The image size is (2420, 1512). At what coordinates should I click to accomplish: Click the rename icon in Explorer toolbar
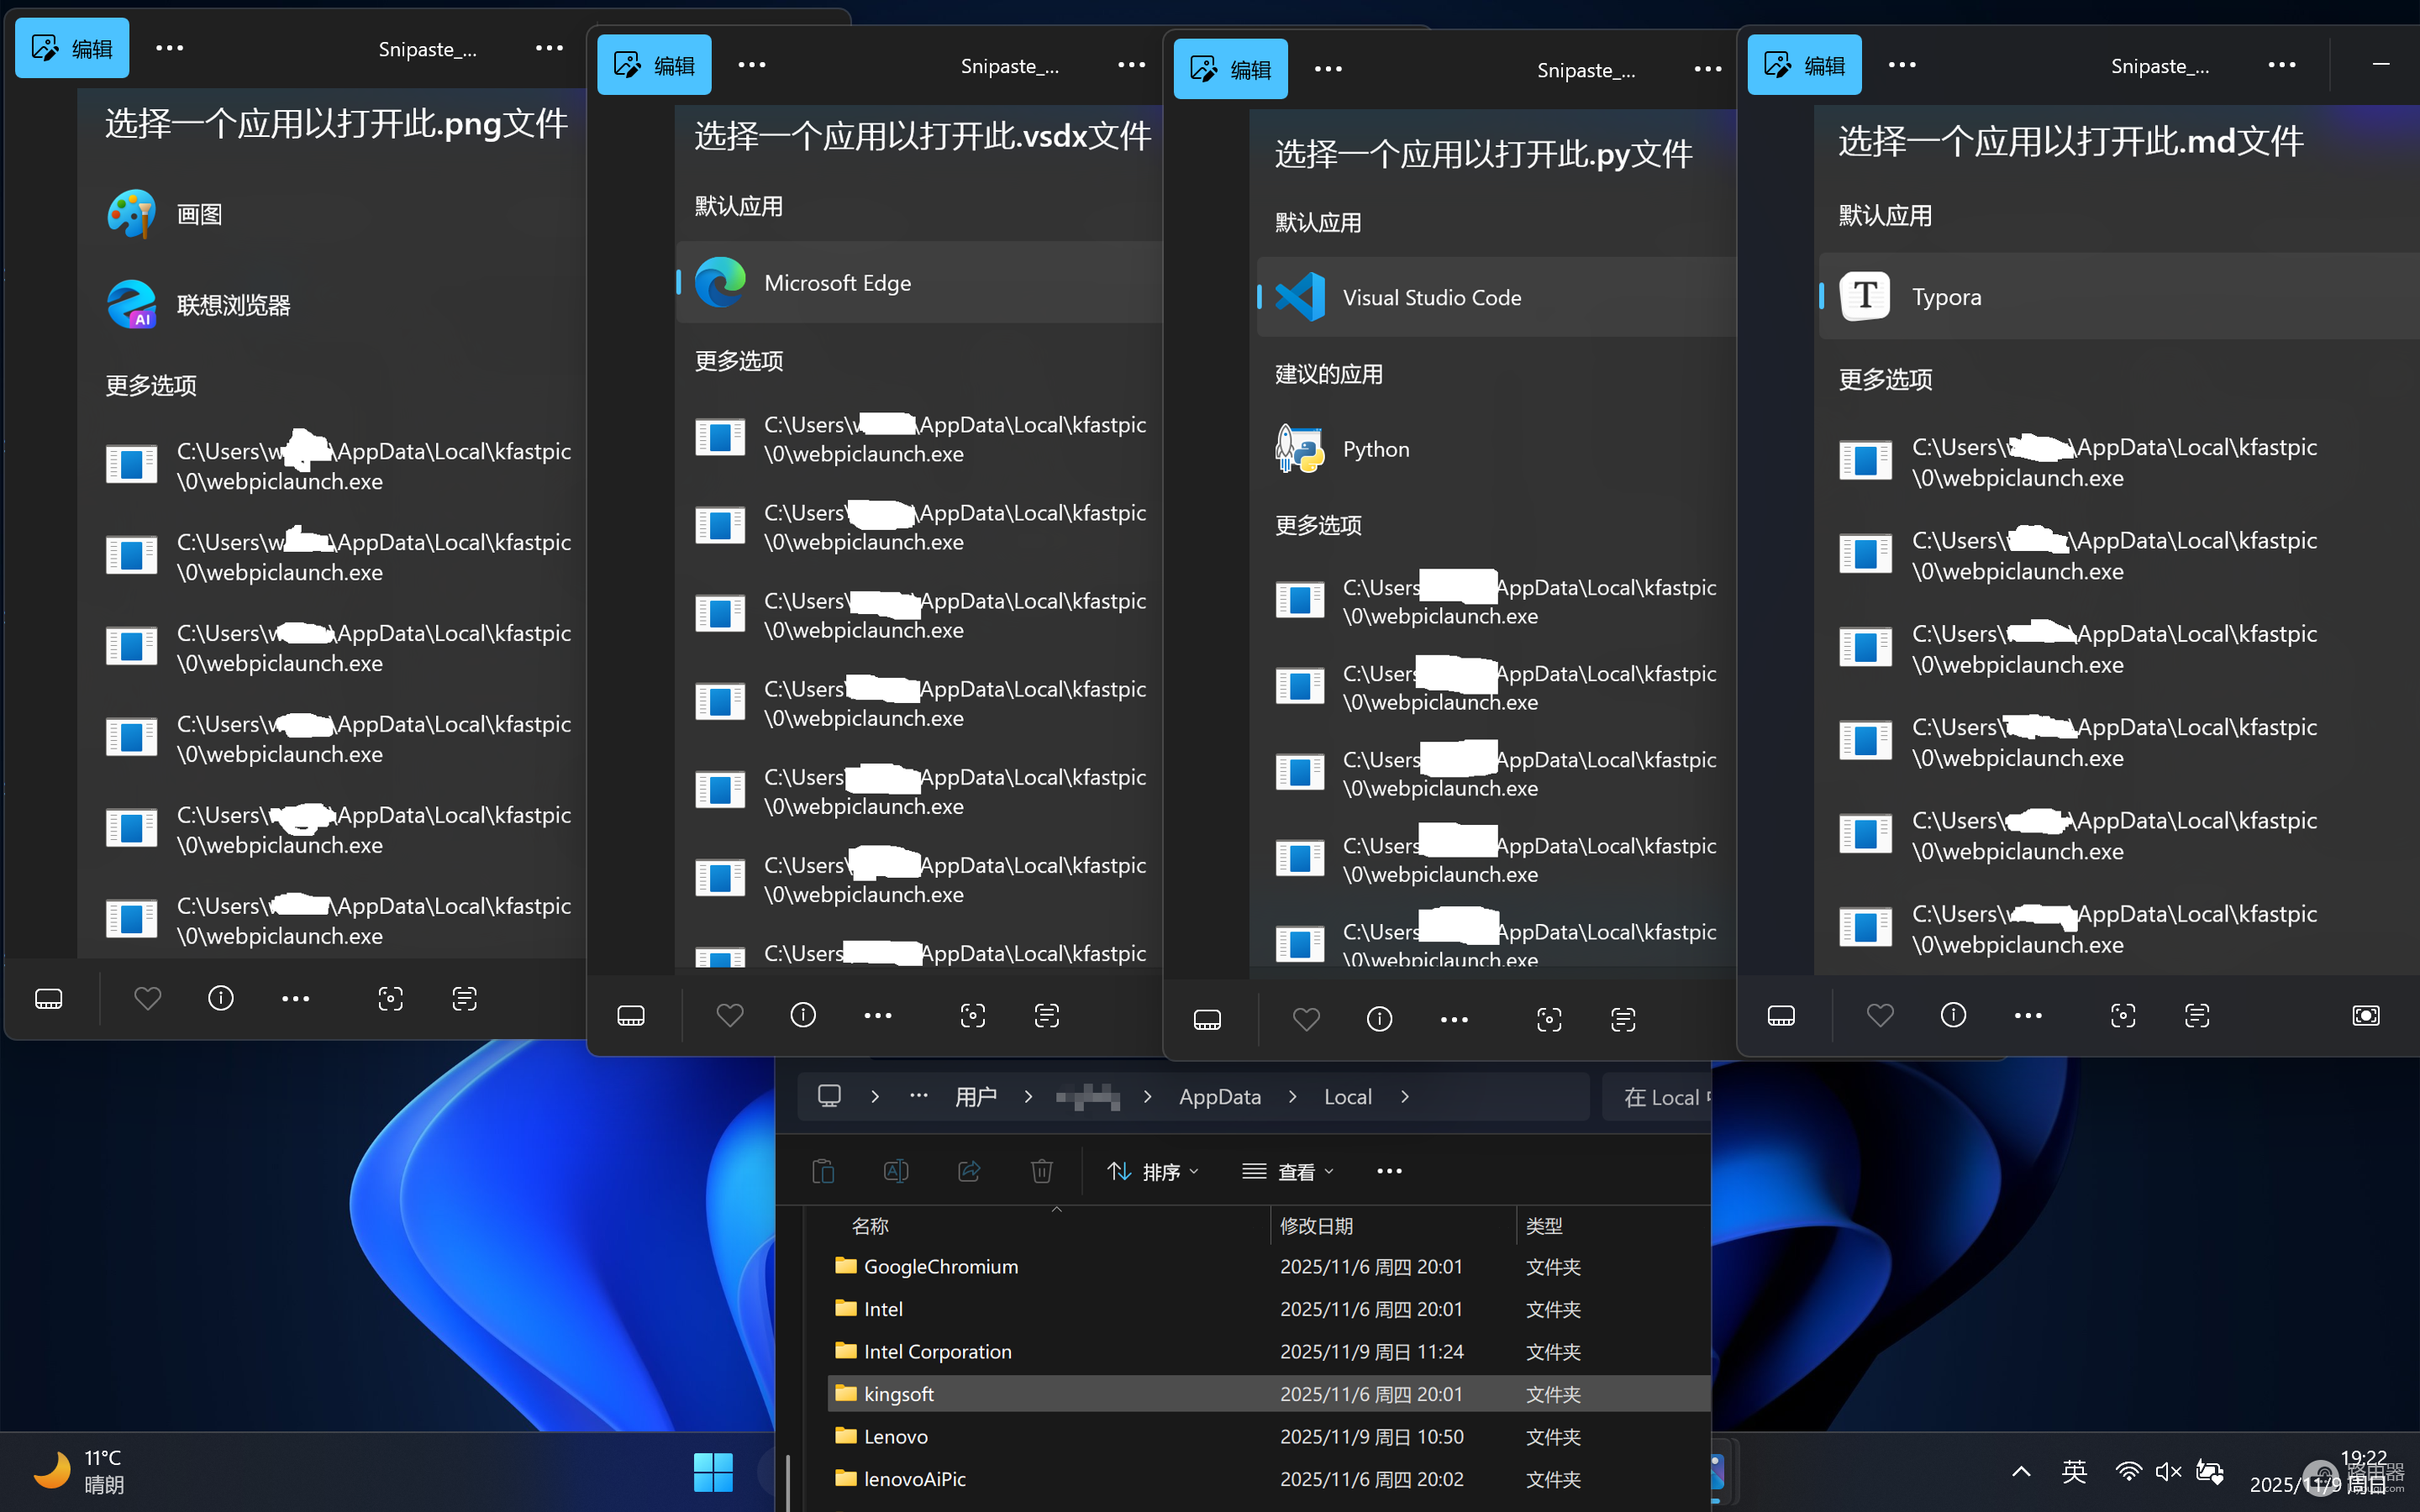[x=896, y=1171]
